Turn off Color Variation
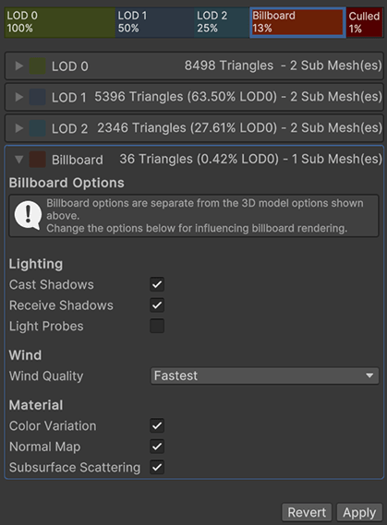 (x=157, y=426)
